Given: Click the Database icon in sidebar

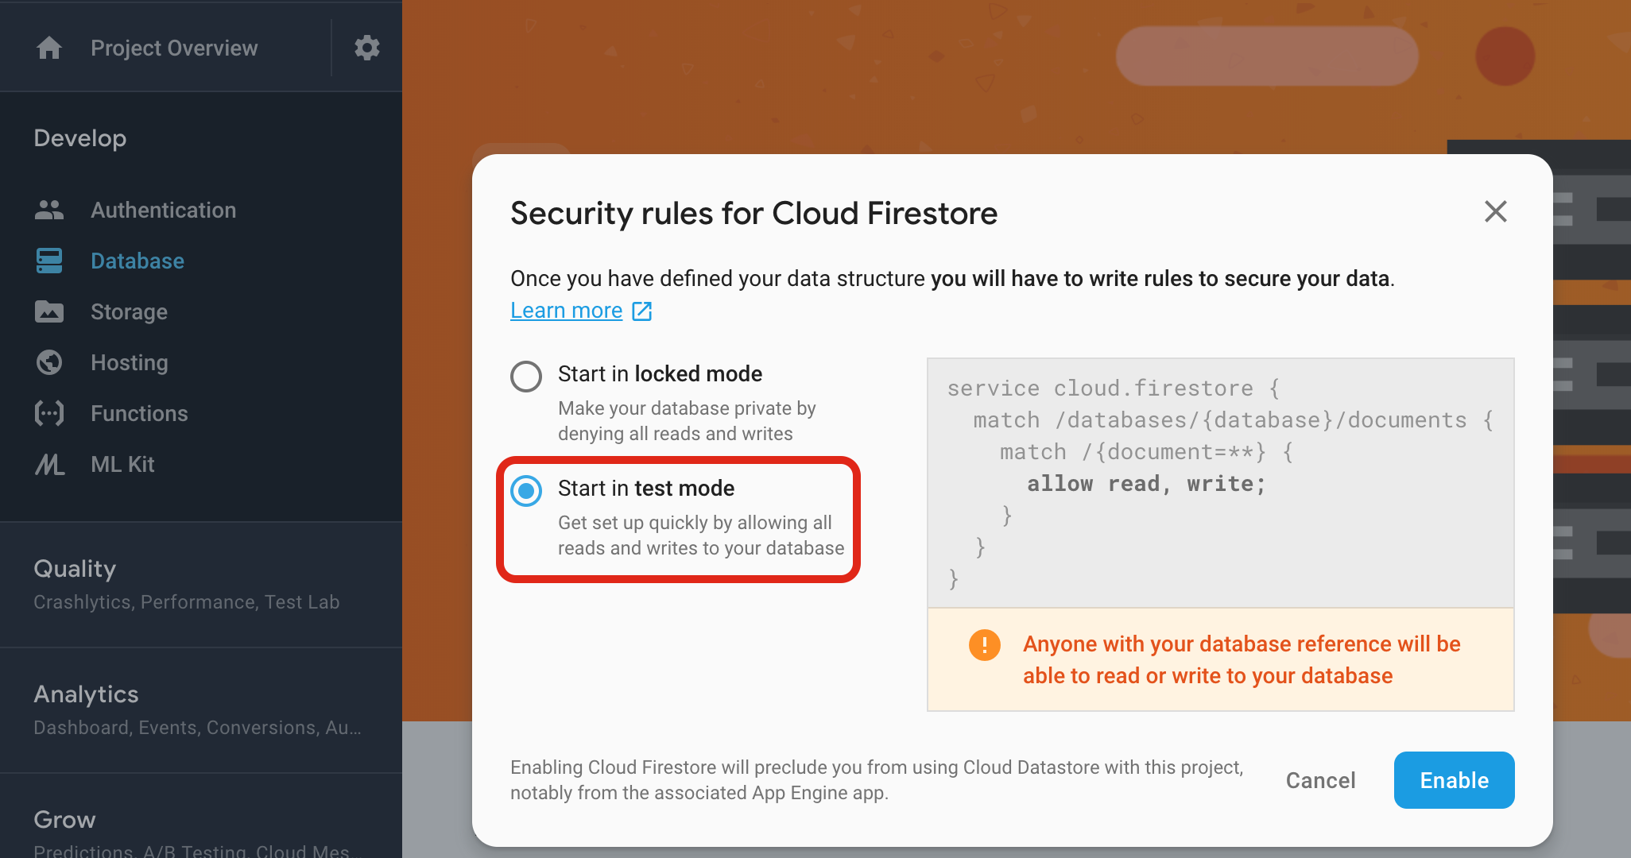Looking at the screenshot, I should (x=48, y=261).
